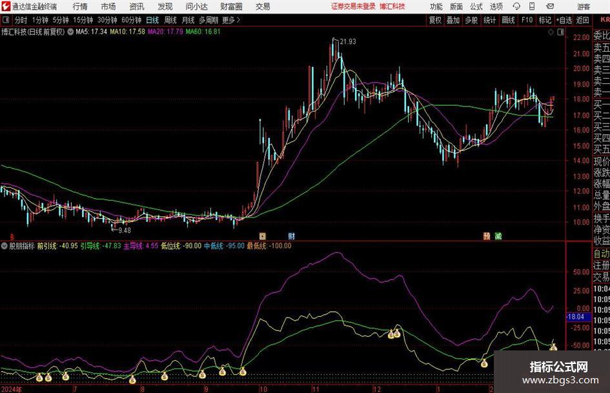Click the 返回 back button
The height and width of the screenshot is (393, 610).
[x=582, y=20]
